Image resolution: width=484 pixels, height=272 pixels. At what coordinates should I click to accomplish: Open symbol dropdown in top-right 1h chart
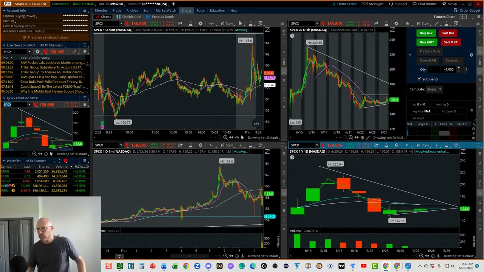[317, 23]
